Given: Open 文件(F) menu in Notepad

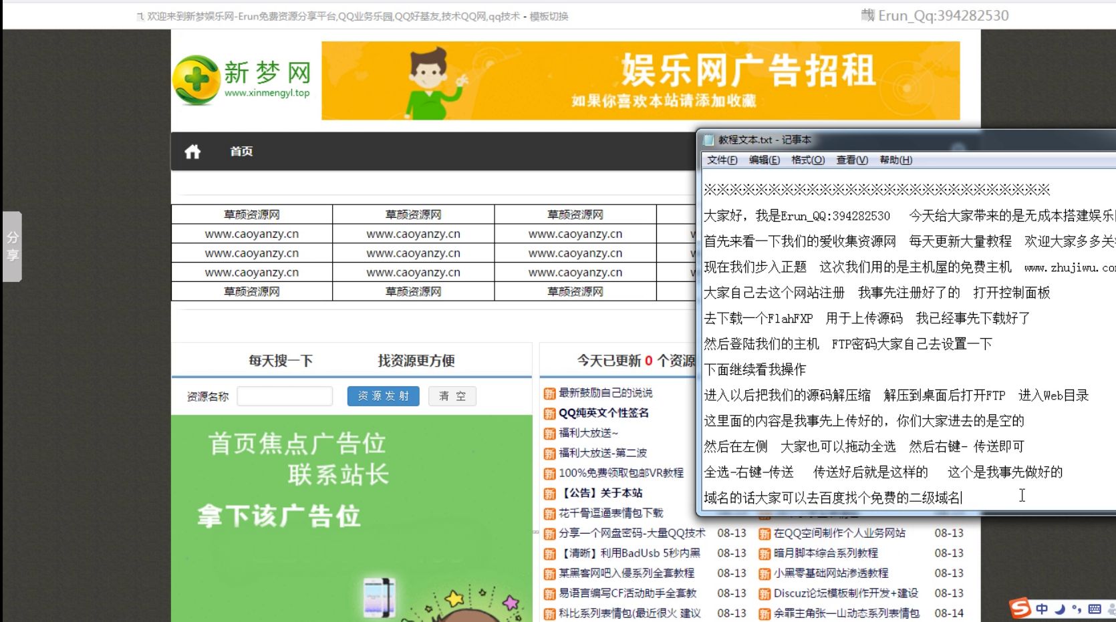Looking at the screenshot, I should tap(722, 160).
